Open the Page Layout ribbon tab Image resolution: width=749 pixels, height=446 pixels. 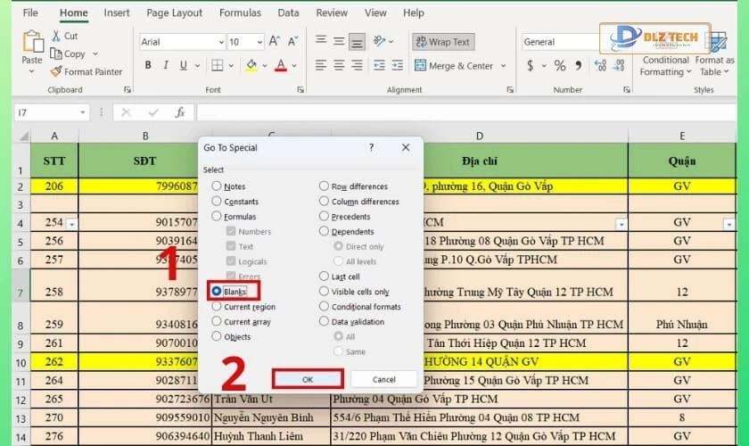(175, 13)
